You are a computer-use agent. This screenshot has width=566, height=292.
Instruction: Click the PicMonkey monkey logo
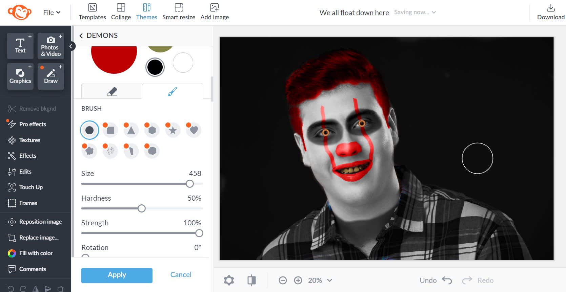(20, 13)
